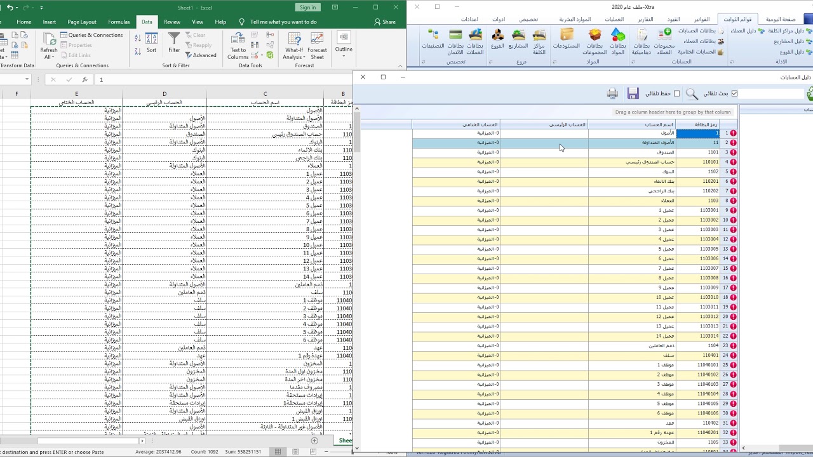Click Advanced filter in Excel
Image resolution: width=813 pixels, height=457 pixels.
(x=201, y=55)
